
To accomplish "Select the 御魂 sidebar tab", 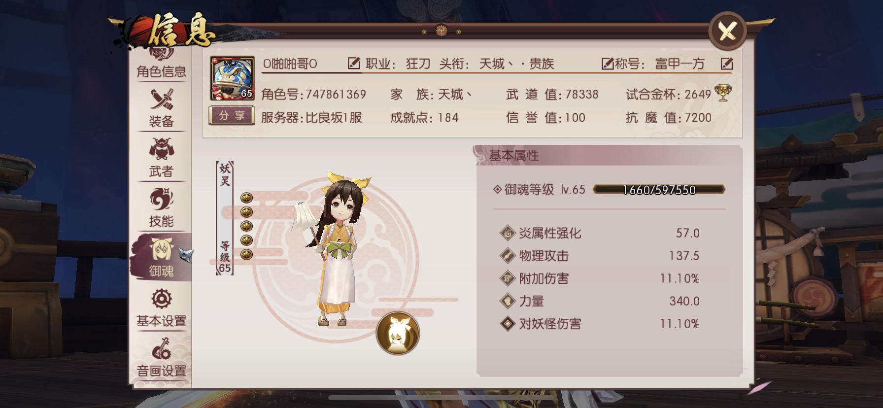I will (x=161, y=257).
